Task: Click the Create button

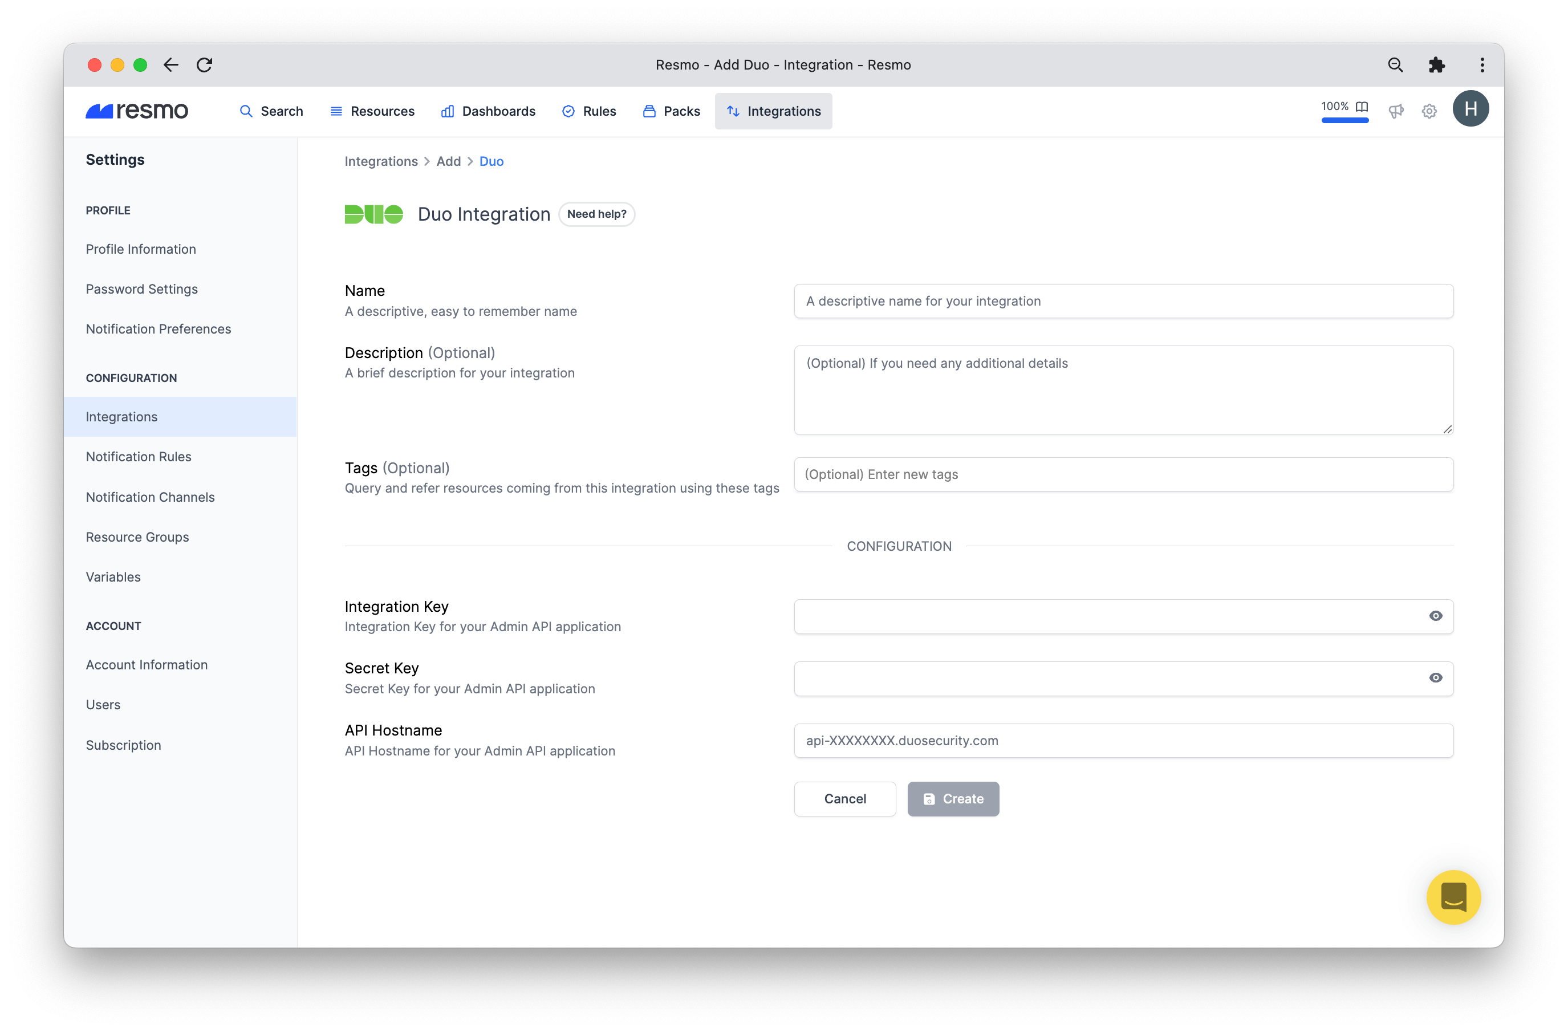Action: (x=953, y=799)
